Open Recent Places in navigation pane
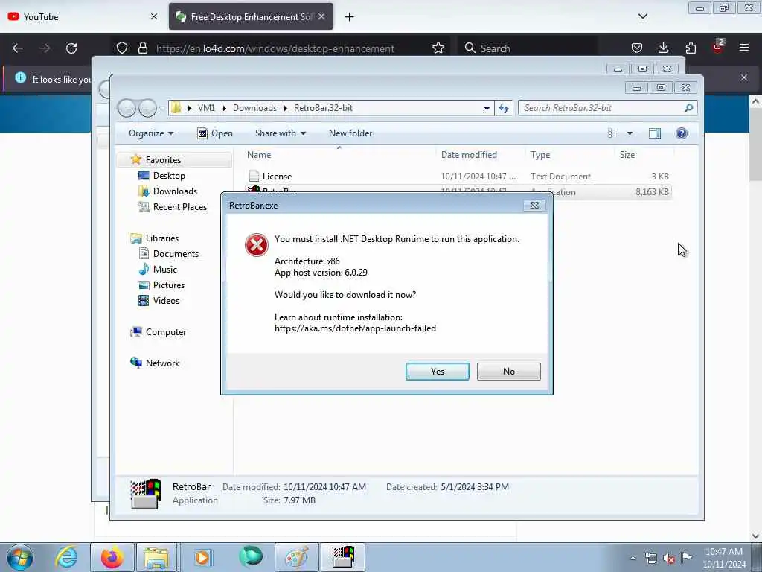Viewport: 762px width, 572px height. tap(180, 207)
